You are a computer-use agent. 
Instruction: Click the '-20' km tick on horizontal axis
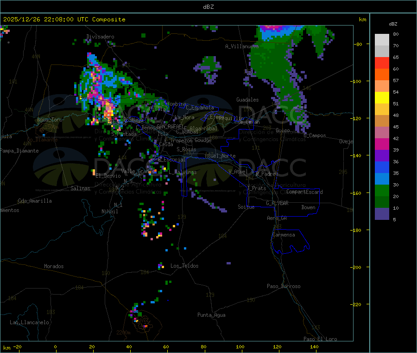point(18,347)
